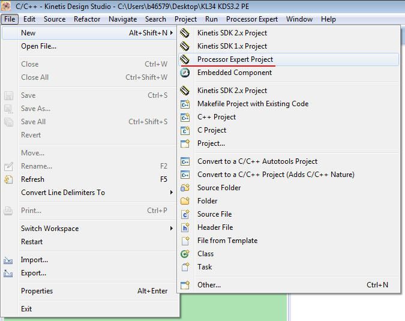405x321 pixels.
Task: Click the Ctrl+N shortcut text
Action: point(377,285)
